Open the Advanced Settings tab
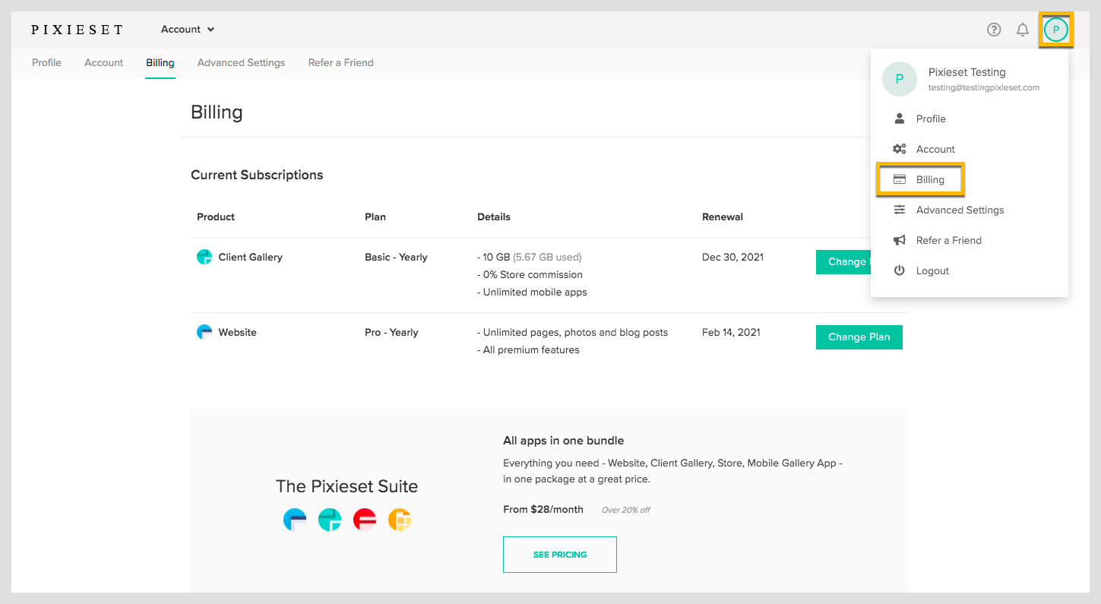Screen dimensions: 1101x604 242,63
